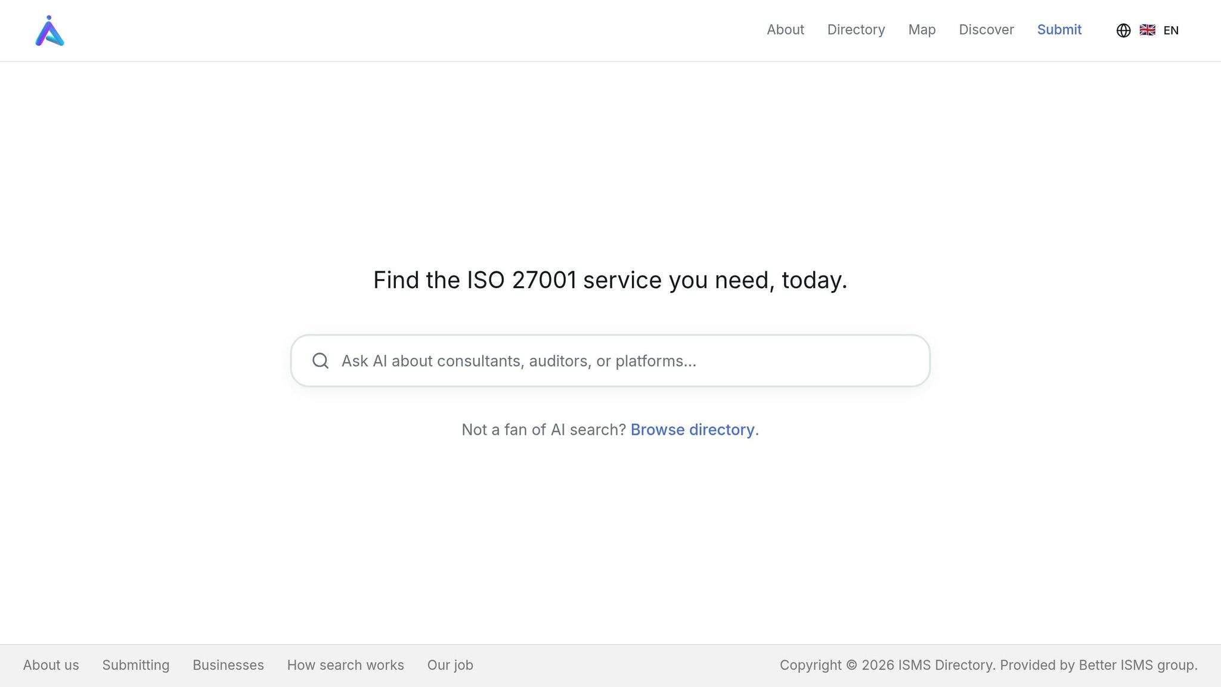This screenshot has height=687, width=1221.
Task: Click the UK flag icon
Action: [1146, 30]
